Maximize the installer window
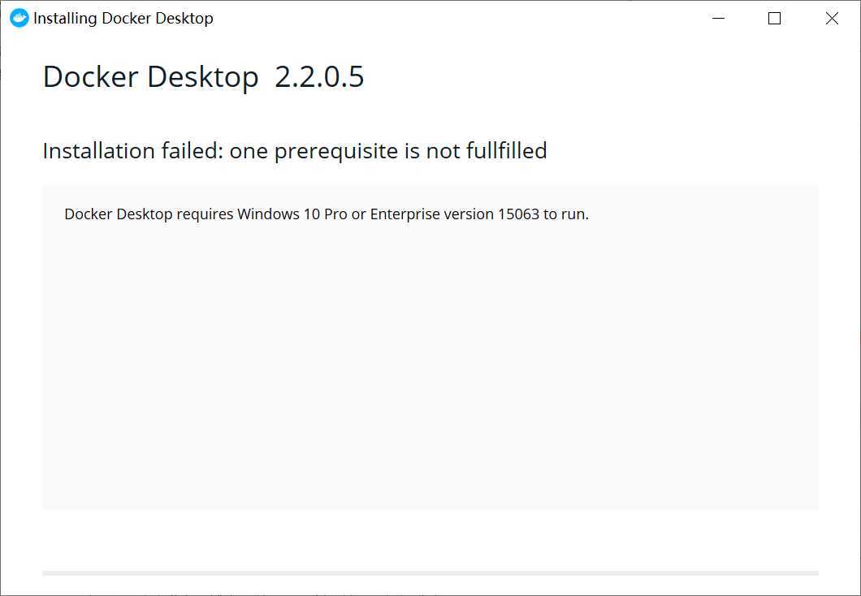The image size is (861, 596). (x=774, y=18)
